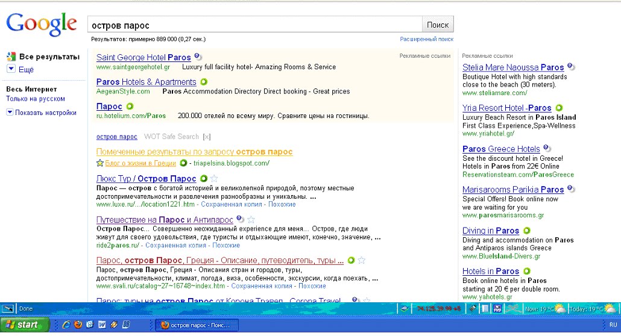Open the Путешествие на Парос и Антипарос result
The width and height of the screenshot is (621, 336).
(165, 220)
